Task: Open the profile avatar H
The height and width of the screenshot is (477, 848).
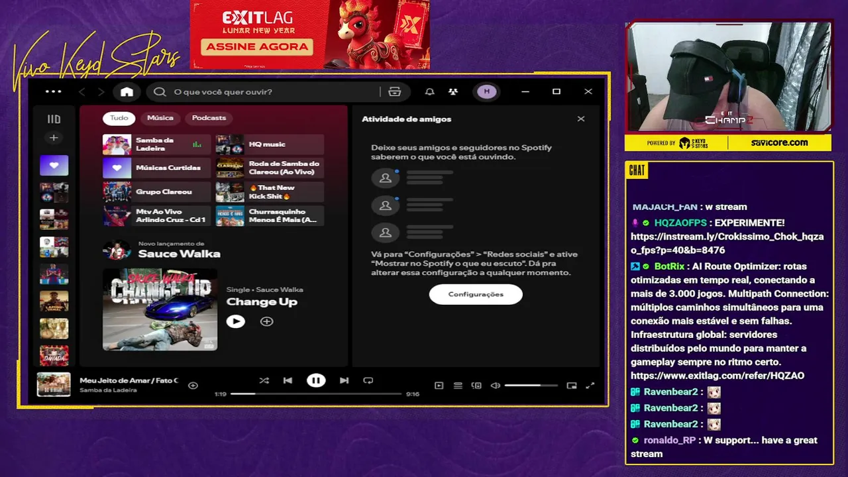Action: click(487, 91)
